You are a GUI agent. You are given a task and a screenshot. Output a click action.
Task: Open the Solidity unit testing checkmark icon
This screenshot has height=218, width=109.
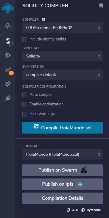(8, 84)
